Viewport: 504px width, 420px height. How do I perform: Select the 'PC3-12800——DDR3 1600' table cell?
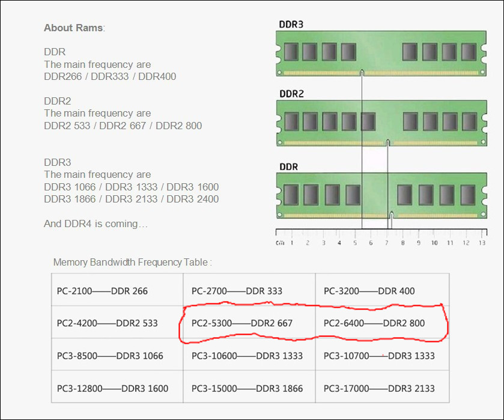tap(117, 386)
